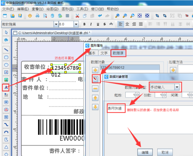Remove the data object with the minus icon
The image size is (193, 156).
(95, 89)
